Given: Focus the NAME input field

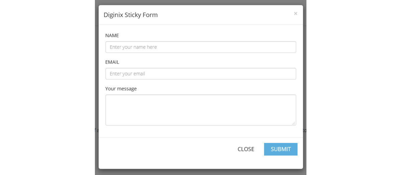Looking at the screenshot, I should tap(200, 47).
